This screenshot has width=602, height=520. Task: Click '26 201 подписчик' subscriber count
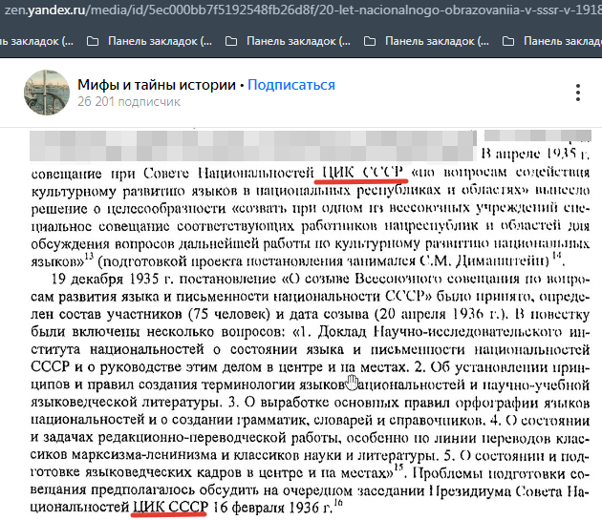(129, 102)
